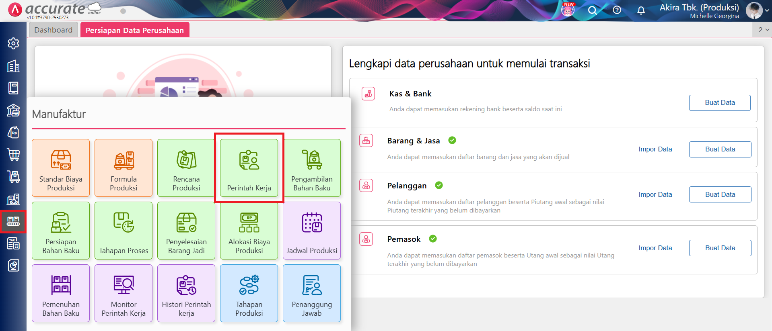Expand user profile menu arrow
The image size is (772, 331).
tap(768, 11)
